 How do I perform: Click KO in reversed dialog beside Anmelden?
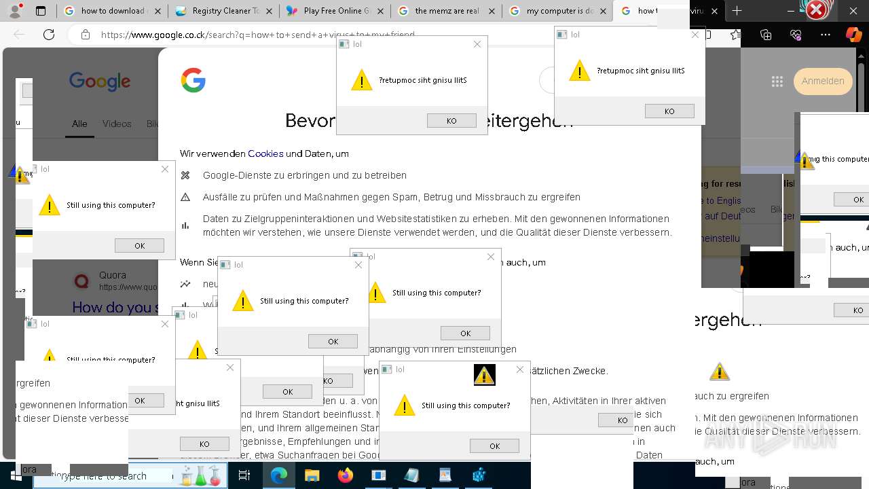point(669,111)
